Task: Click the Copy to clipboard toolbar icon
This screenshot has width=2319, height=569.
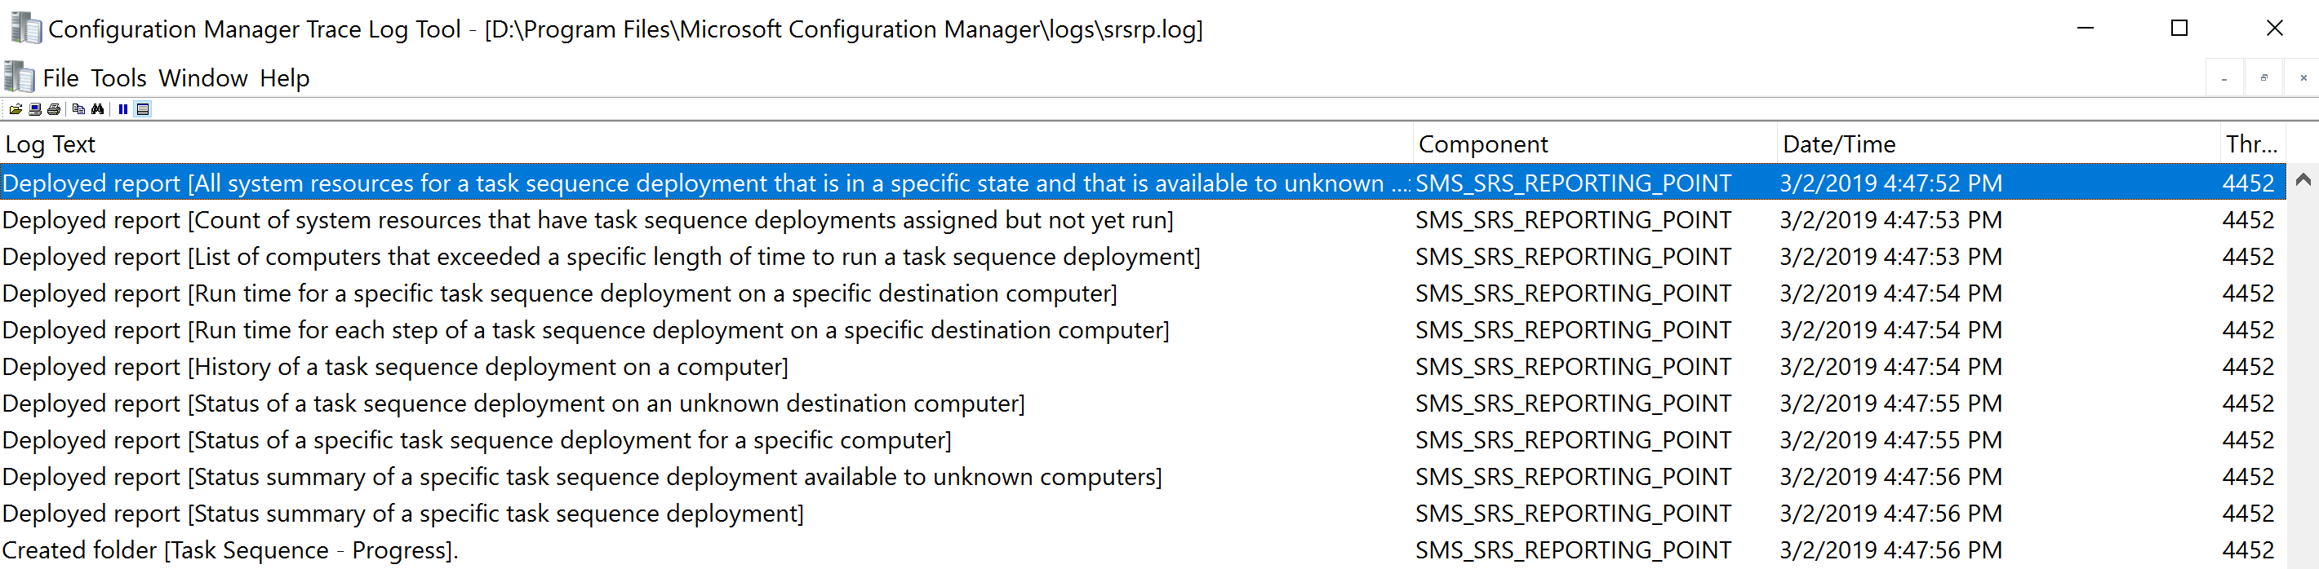Action: [x=78, y=110]
